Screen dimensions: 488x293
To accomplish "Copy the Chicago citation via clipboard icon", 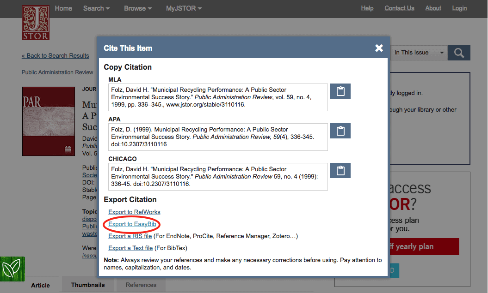I will pos(340,170).
